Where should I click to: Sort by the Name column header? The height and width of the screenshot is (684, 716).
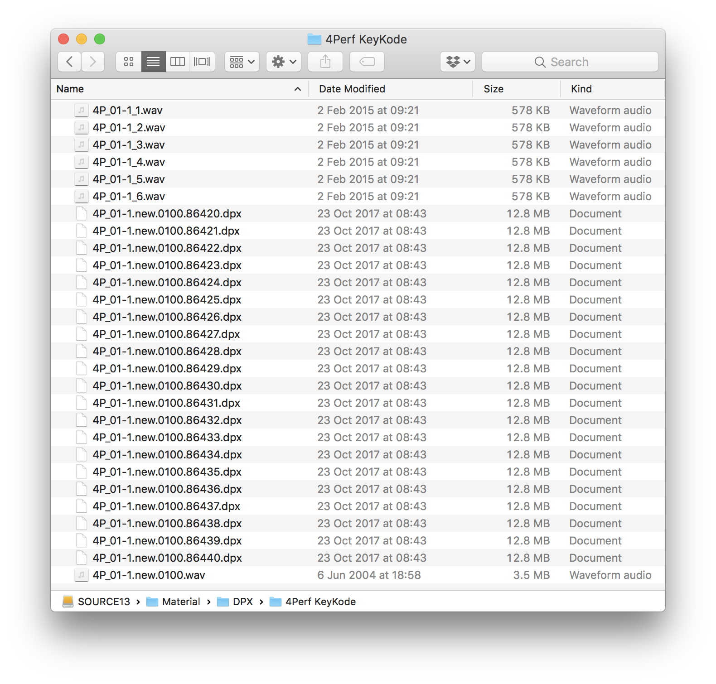[x=179, y=89]
